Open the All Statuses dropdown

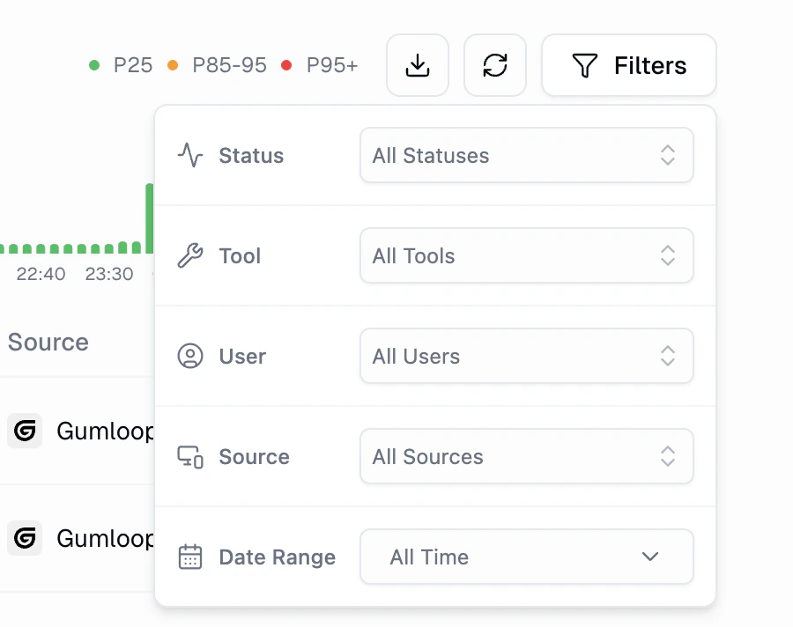(526, 155)
